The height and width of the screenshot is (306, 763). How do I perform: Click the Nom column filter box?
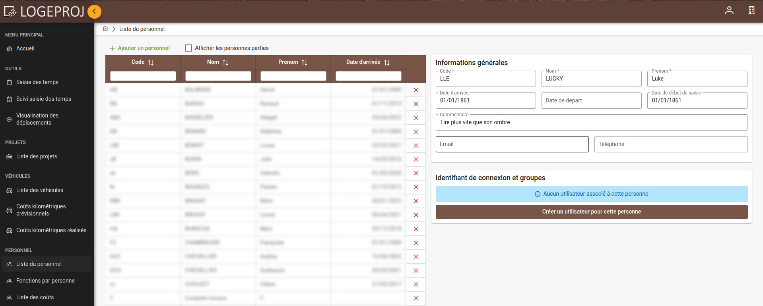click(x=218, y=76)
